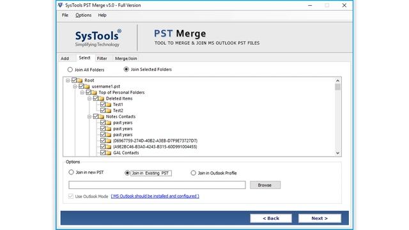Select the Test2 tree row label
Viewport: 409px width, 230px height.
tap(118, 111)
